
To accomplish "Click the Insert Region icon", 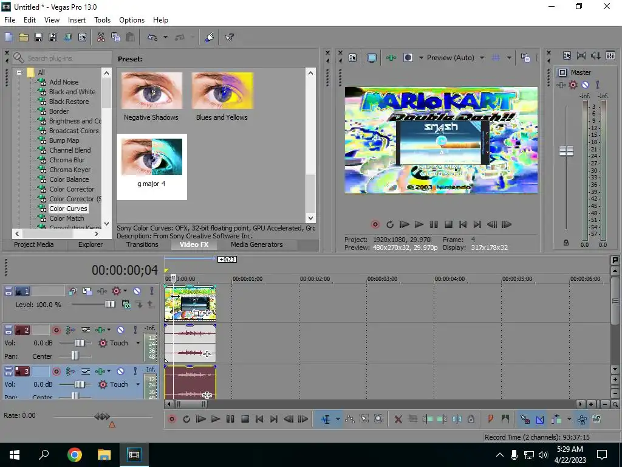I will (x=505, y=419).
